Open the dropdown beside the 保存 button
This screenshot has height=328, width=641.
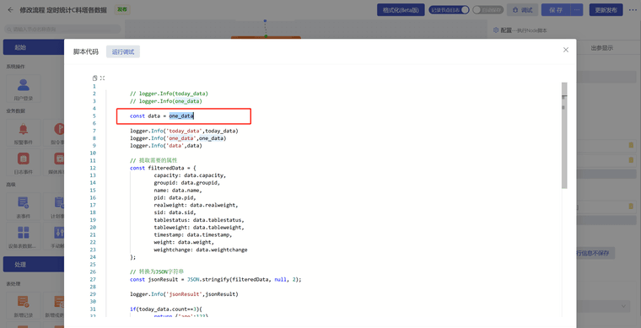coord(577,10)
